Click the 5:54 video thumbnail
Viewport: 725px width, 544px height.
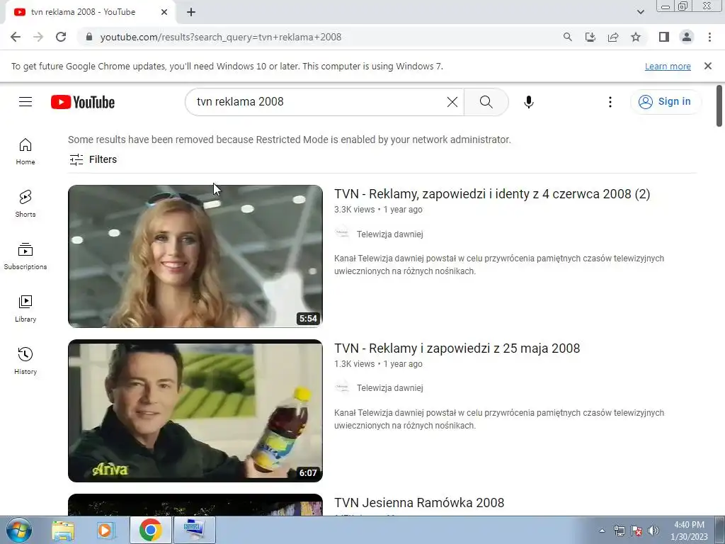click(x=195, y=256)
